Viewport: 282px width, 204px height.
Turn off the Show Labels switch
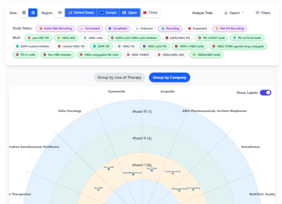[x=265, y=92]
